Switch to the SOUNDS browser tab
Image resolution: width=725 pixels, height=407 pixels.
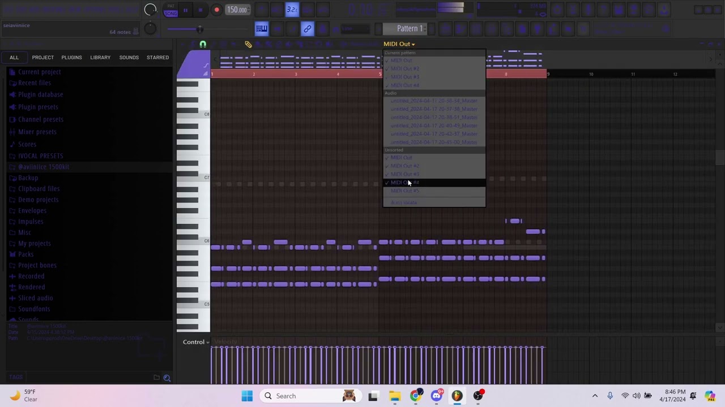(x=129, y=57)
